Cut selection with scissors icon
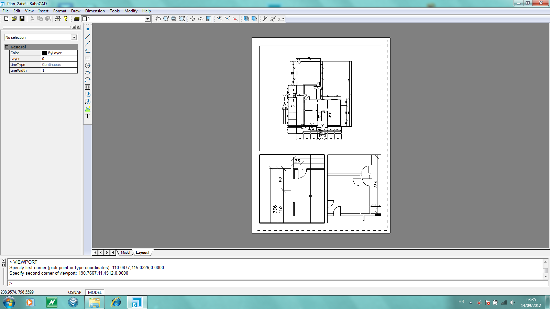Screen dimensions: 550x309 pyautogui.click(x=32, y=19)
